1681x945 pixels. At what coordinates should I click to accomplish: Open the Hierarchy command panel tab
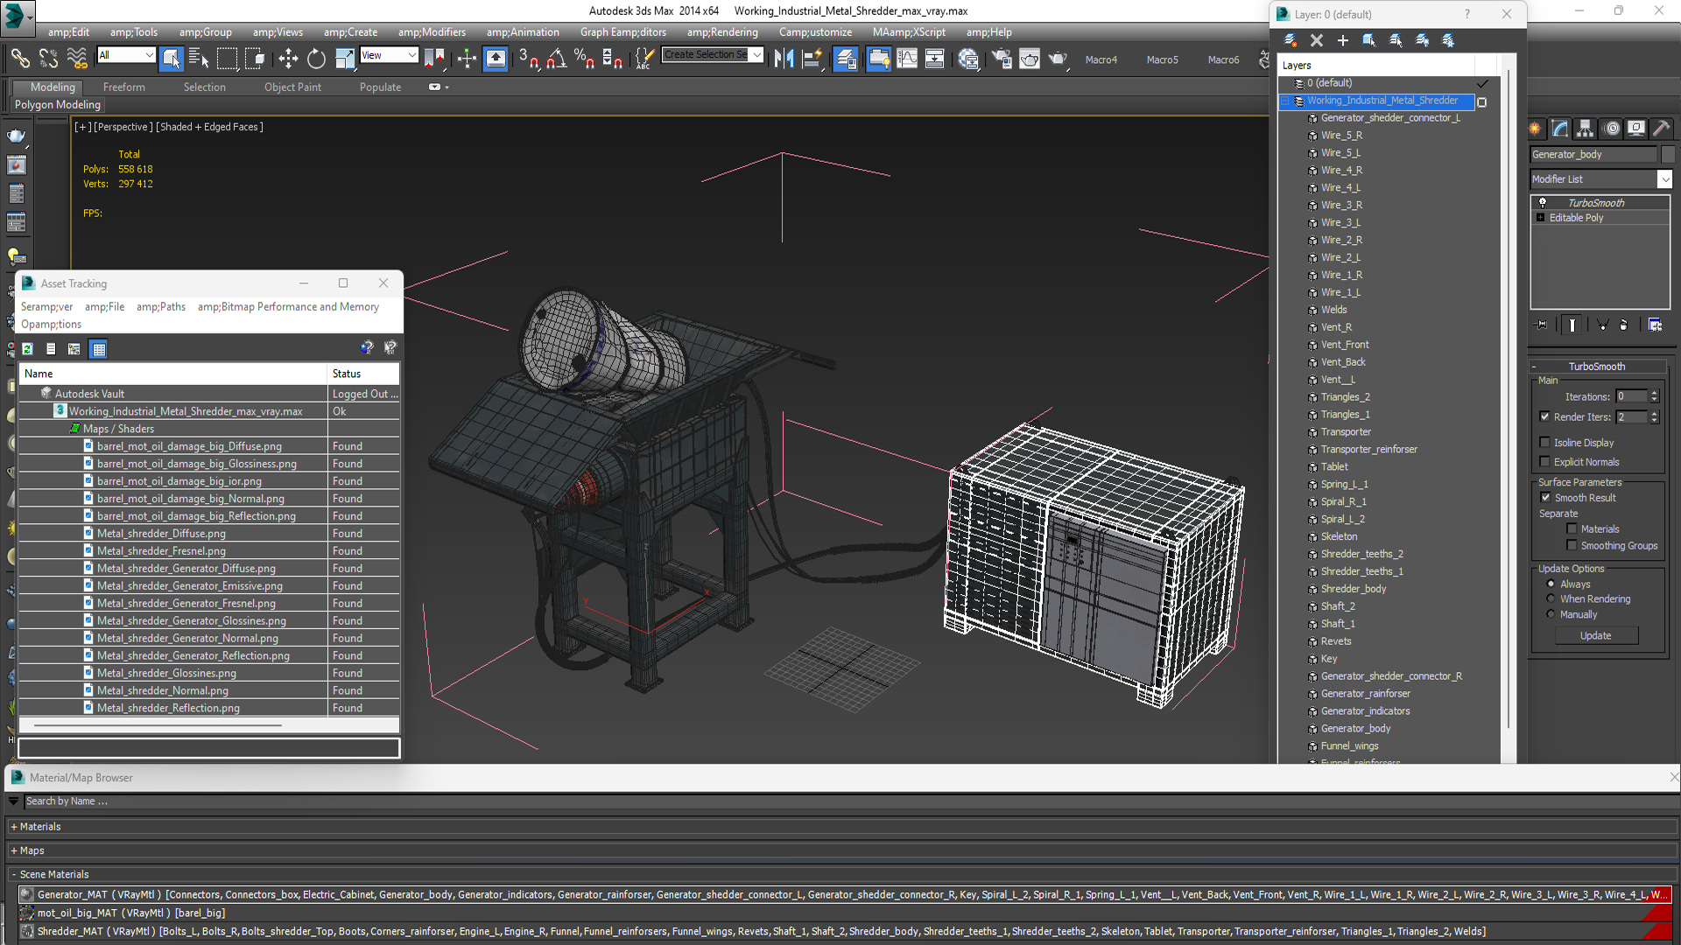(x=1586, y=129)
